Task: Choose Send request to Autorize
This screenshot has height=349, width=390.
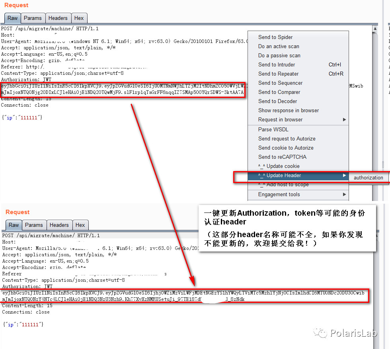Action: pos(298,139)
